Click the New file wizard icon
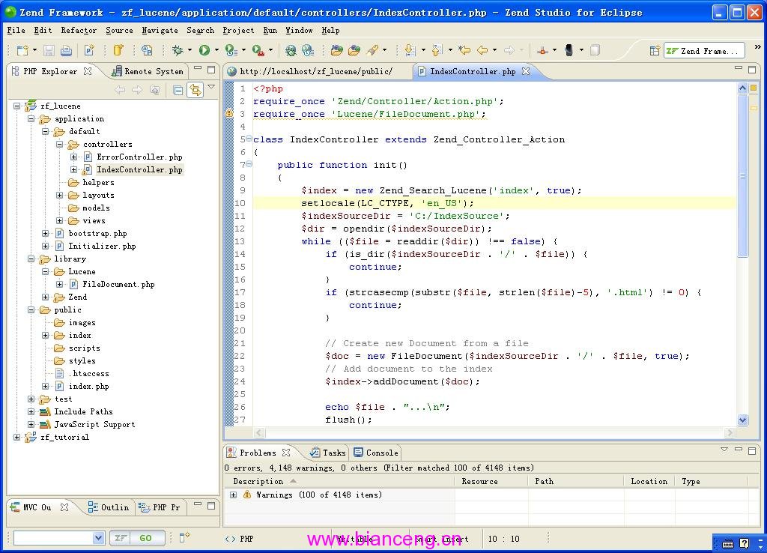Viewport: 767px width, 553px height. pos(22,50)
